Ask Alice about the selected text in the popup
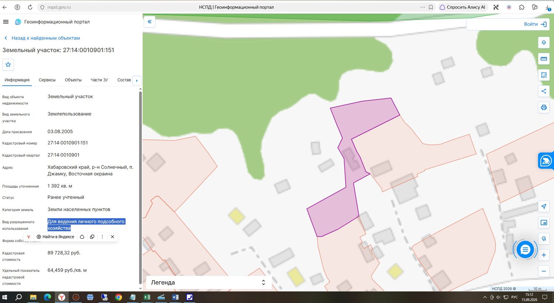The image size is (554, 303). pyautogui.click(x=82, y=237)
